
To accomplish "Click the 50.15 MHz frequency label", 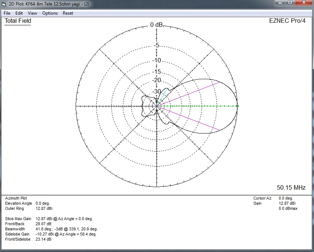I will click(291, 187).
